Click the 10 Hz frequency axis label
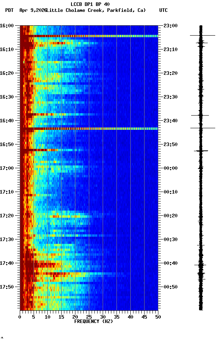218x342 pixels. click(x=47, y=317)
